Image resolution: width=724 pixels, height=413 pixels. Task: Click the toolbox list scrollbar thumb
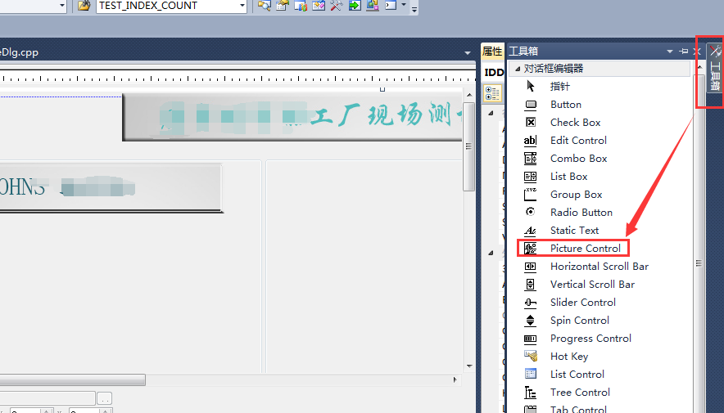(699, 263)
